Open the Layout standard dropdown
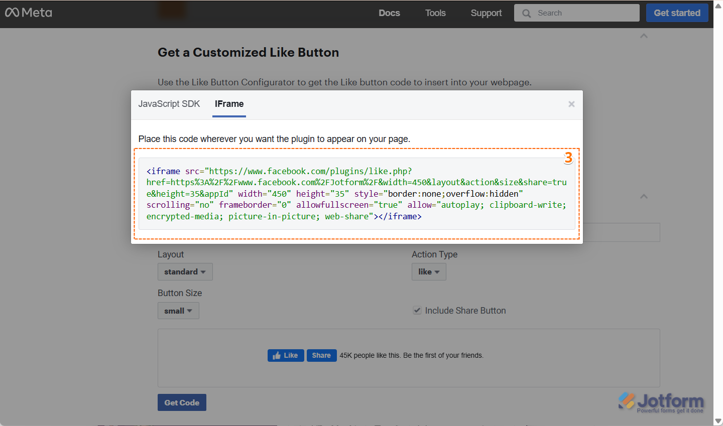Image resolution: width=723 pixels, height=426 pixels. coord(185,272)
